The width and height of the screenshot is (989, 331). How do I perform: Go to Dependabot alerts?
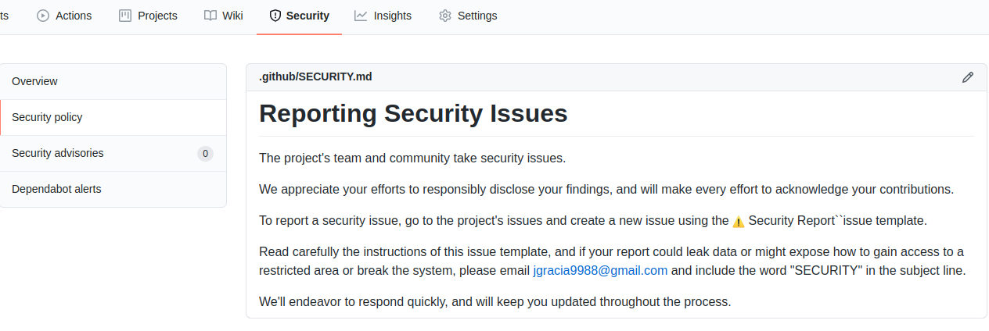click(x=56, y=189)
